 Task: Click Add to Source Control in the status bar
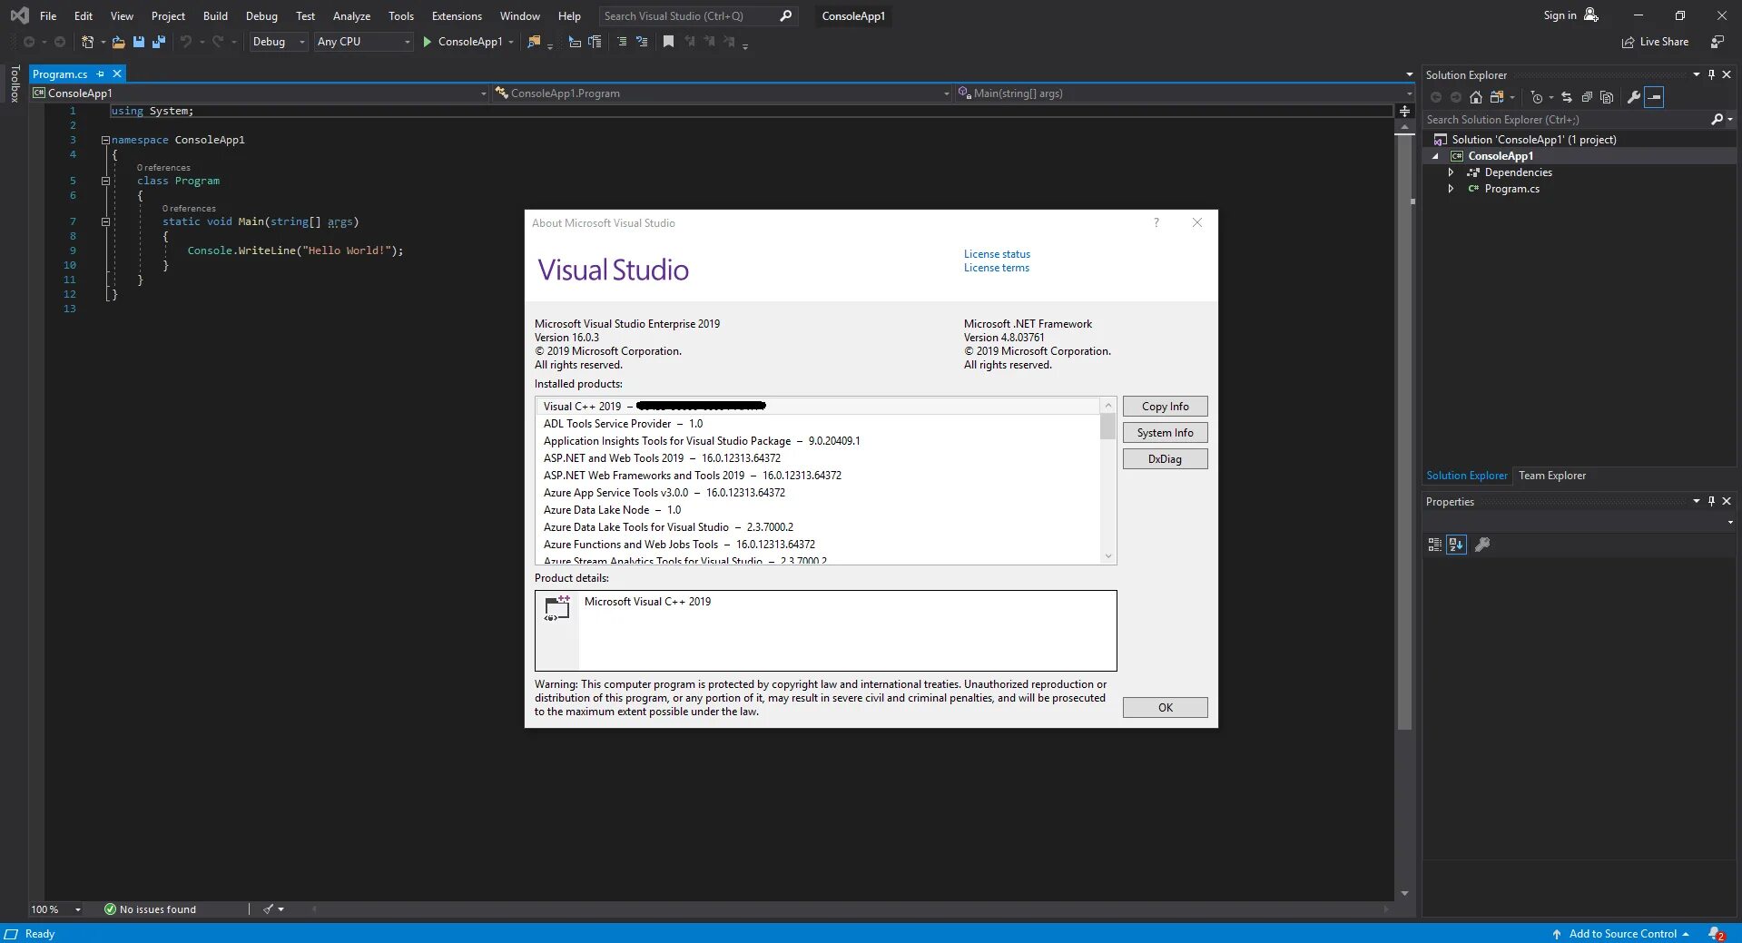click(x=1620, y=934)
